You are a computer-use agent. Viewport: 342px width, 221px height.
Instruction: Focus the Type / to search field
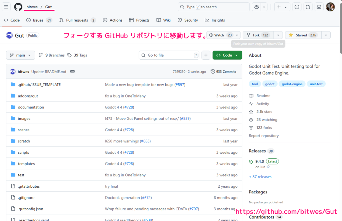[x=213, y=7]
